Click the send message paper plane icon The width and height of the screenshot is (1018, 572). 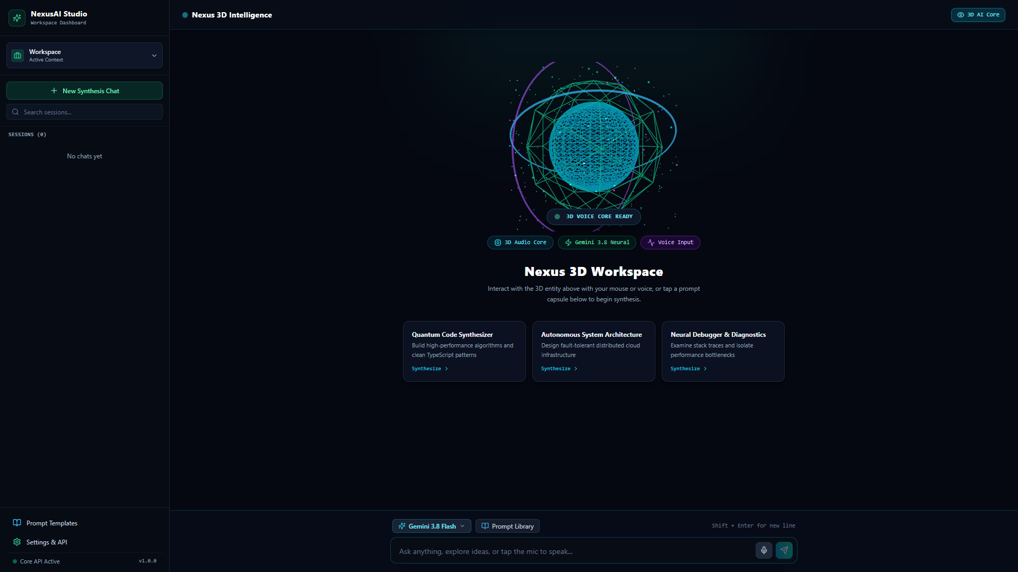(x=784, y=550)
